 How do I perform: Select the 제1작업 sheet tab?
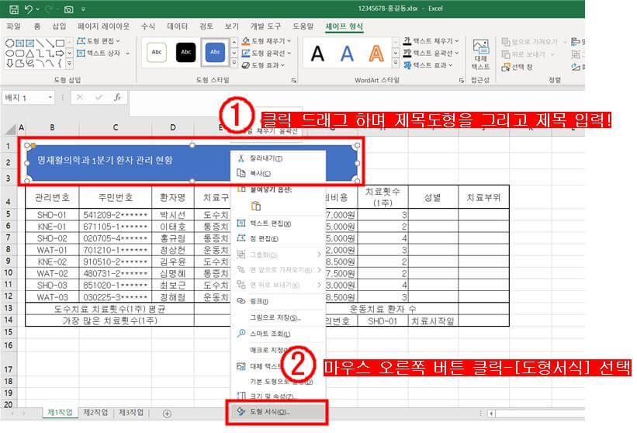click(x=60, y=412)
